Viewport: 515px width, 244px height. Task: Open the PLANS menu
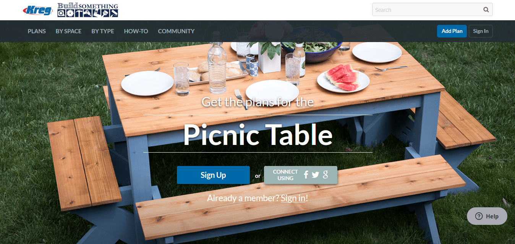[37, 31]
